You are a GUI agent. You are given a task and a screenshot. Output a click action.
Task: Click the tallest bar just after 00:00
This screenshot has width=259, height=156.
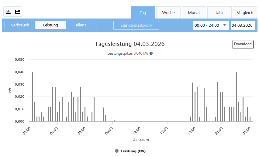[x=32, y=97]
